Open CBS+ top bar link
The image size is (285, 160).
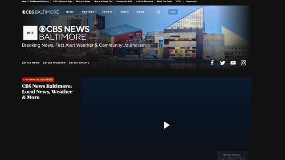coord(179,1)
